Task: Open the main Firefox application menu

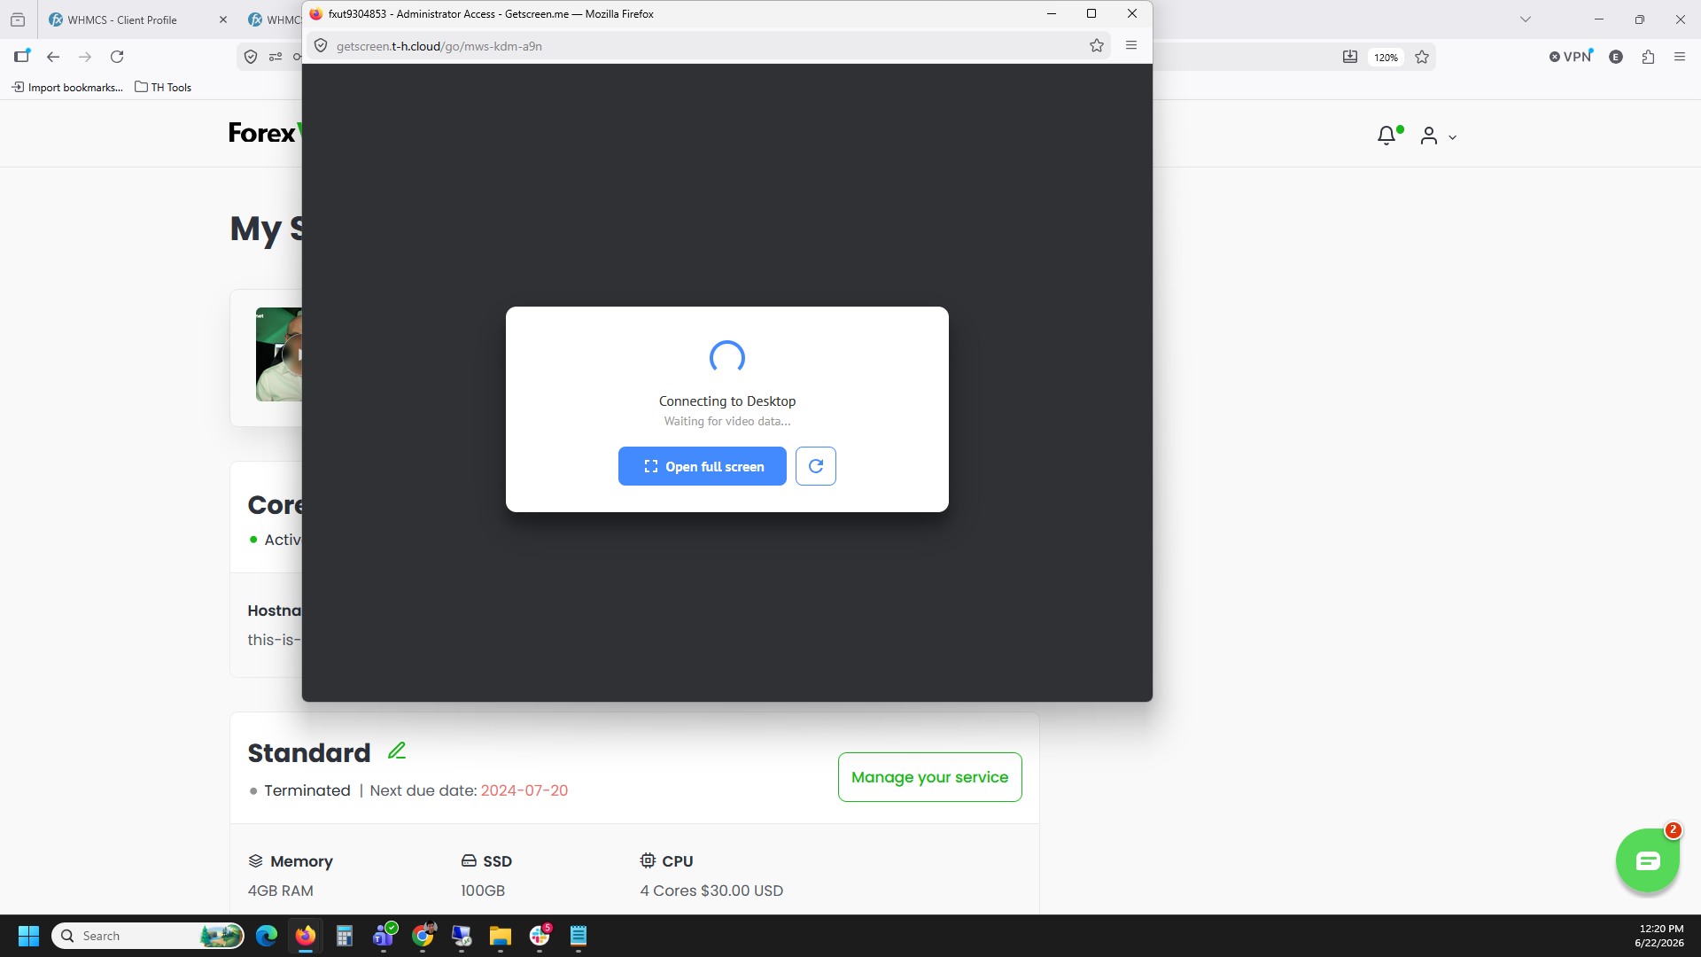Action: (x=1679, y=57)
